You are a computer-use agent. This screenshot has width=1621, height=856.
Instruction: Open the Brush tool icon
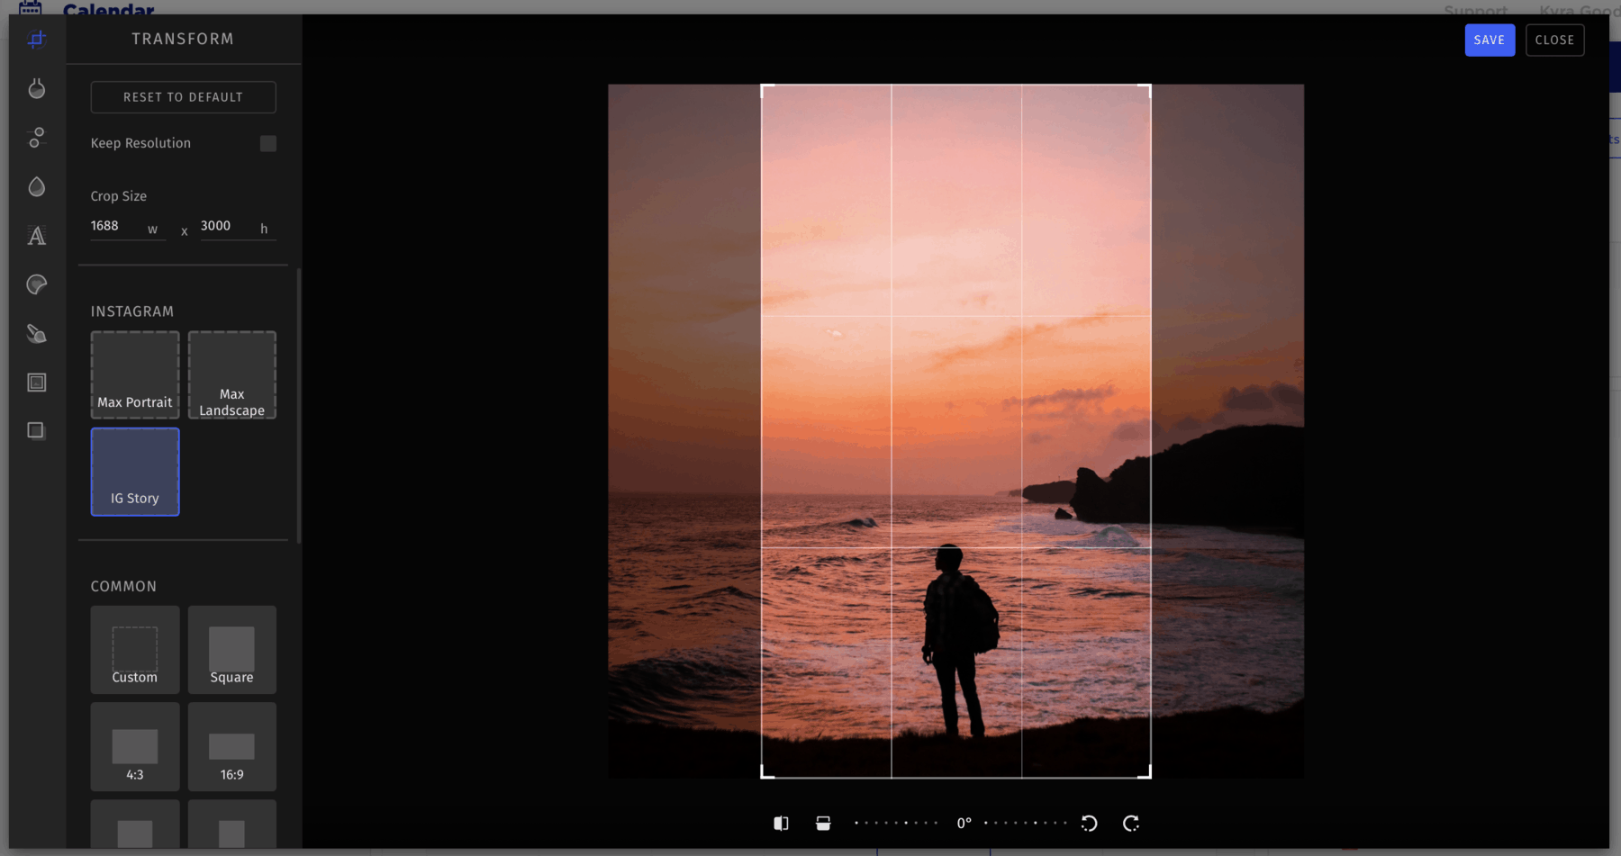tap(37, 334)
